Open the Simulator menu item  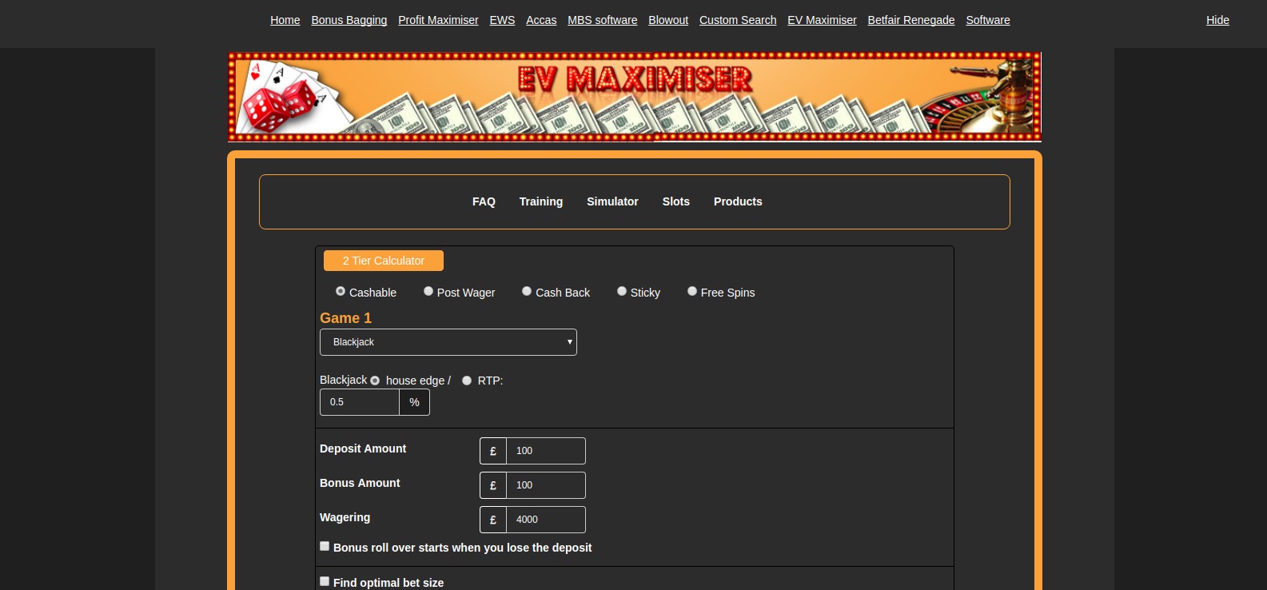[612, 201]
